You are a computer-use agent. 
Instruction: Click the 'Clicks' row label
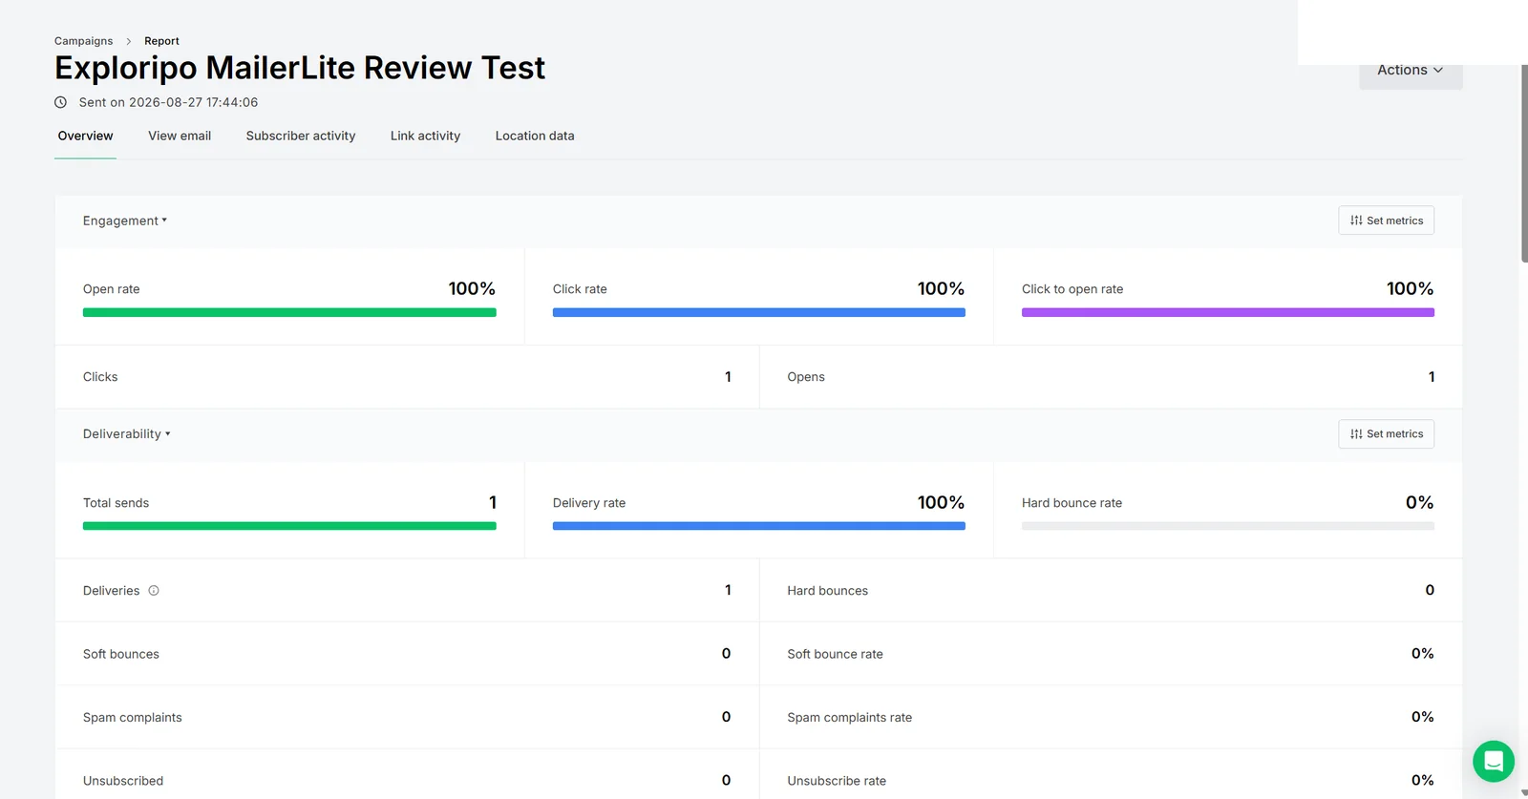100,377
